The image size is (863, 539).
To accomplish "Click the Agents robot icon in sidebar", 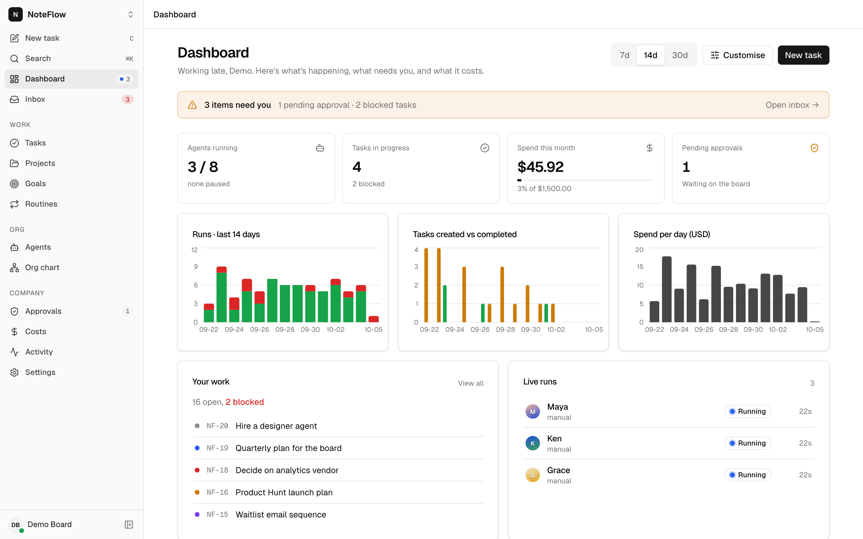I will [x=14, y=247].
